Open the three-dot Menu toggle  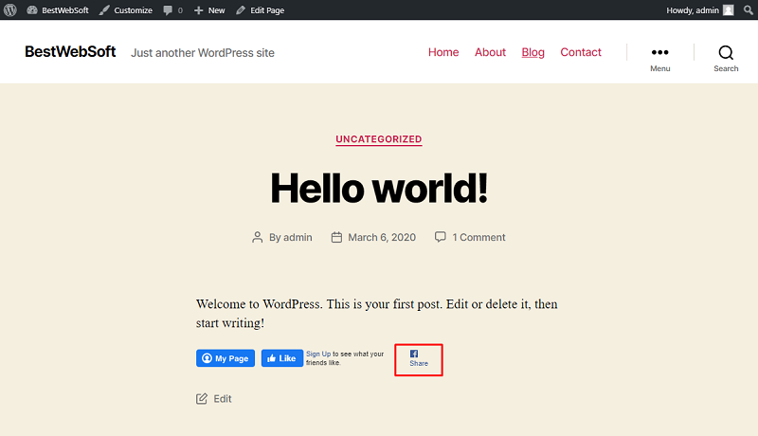pos(659,58)
